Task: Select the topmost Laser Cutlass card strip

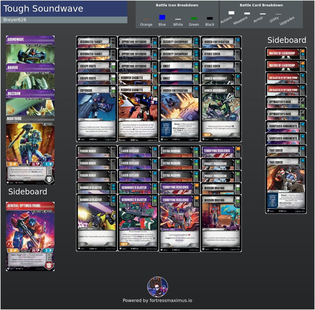Action: tap(138, 151)
